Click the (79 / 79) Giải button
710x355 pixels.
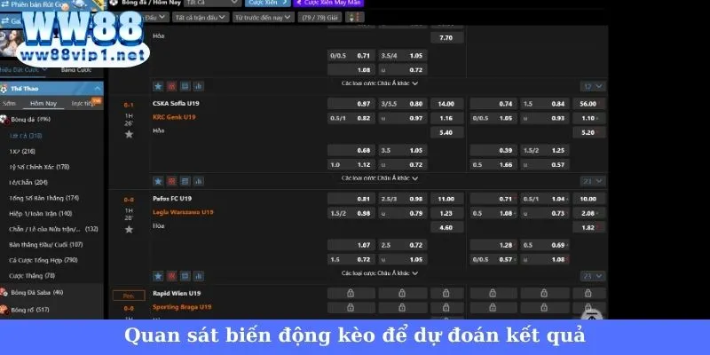point(319,17)
